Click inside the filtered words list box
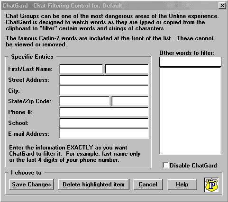Screen dimensions: 228x202 [x=190, y=111]
